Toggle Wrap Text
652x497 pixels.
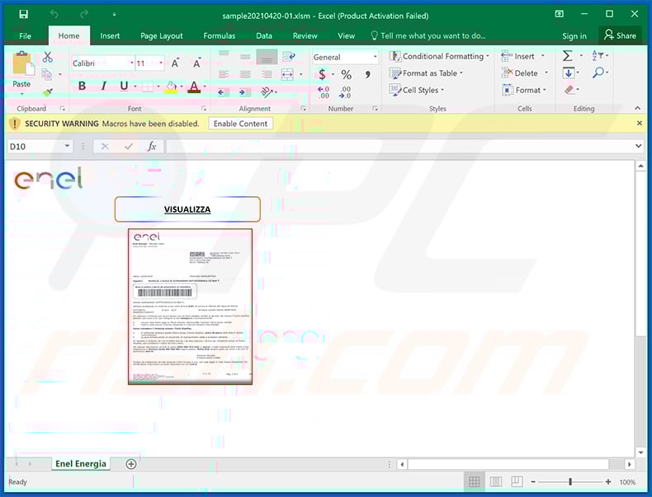tap(289, 57)
